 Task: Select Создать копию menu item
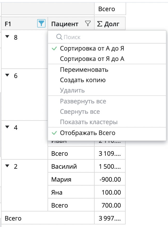click(x=83, y=80)
